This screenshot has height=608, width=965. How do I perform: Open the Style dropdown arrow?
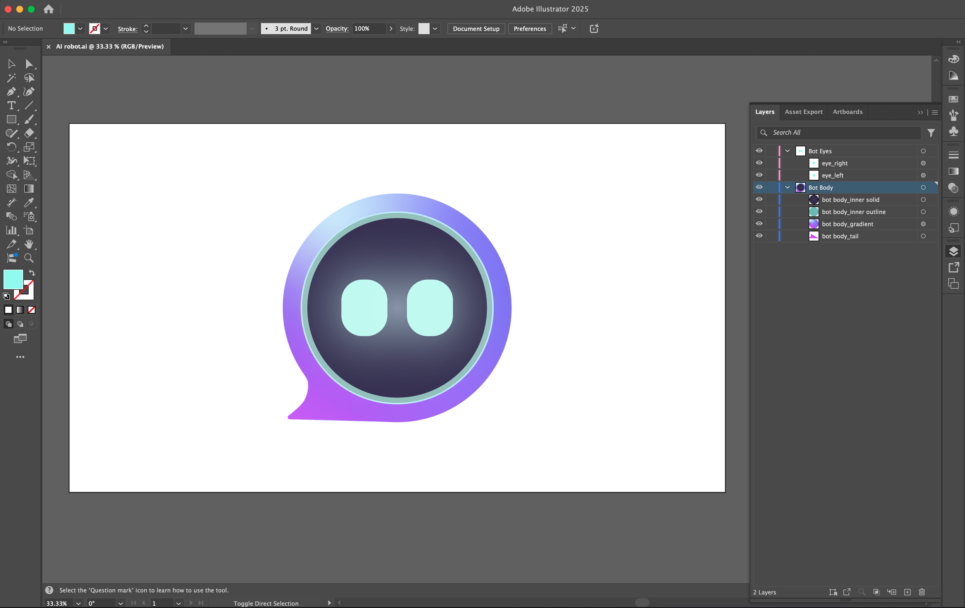(435, 29)
